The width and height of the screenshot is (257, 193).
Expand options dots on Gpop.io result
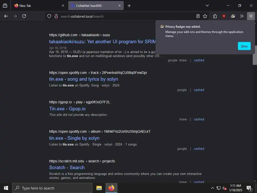pos(190,119)
